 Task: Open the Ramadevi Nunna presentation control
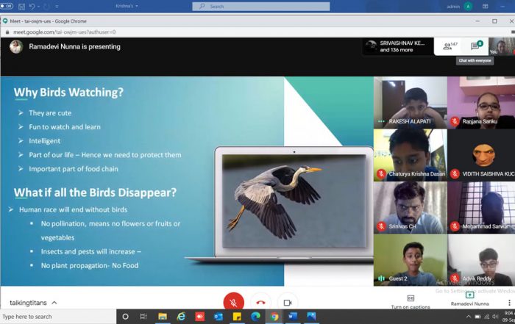point(469,299)
